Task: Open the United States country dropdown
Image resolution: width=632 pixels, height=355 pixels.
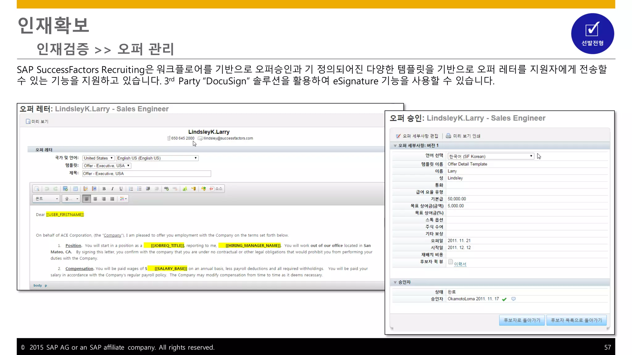Action: point(98,158)
